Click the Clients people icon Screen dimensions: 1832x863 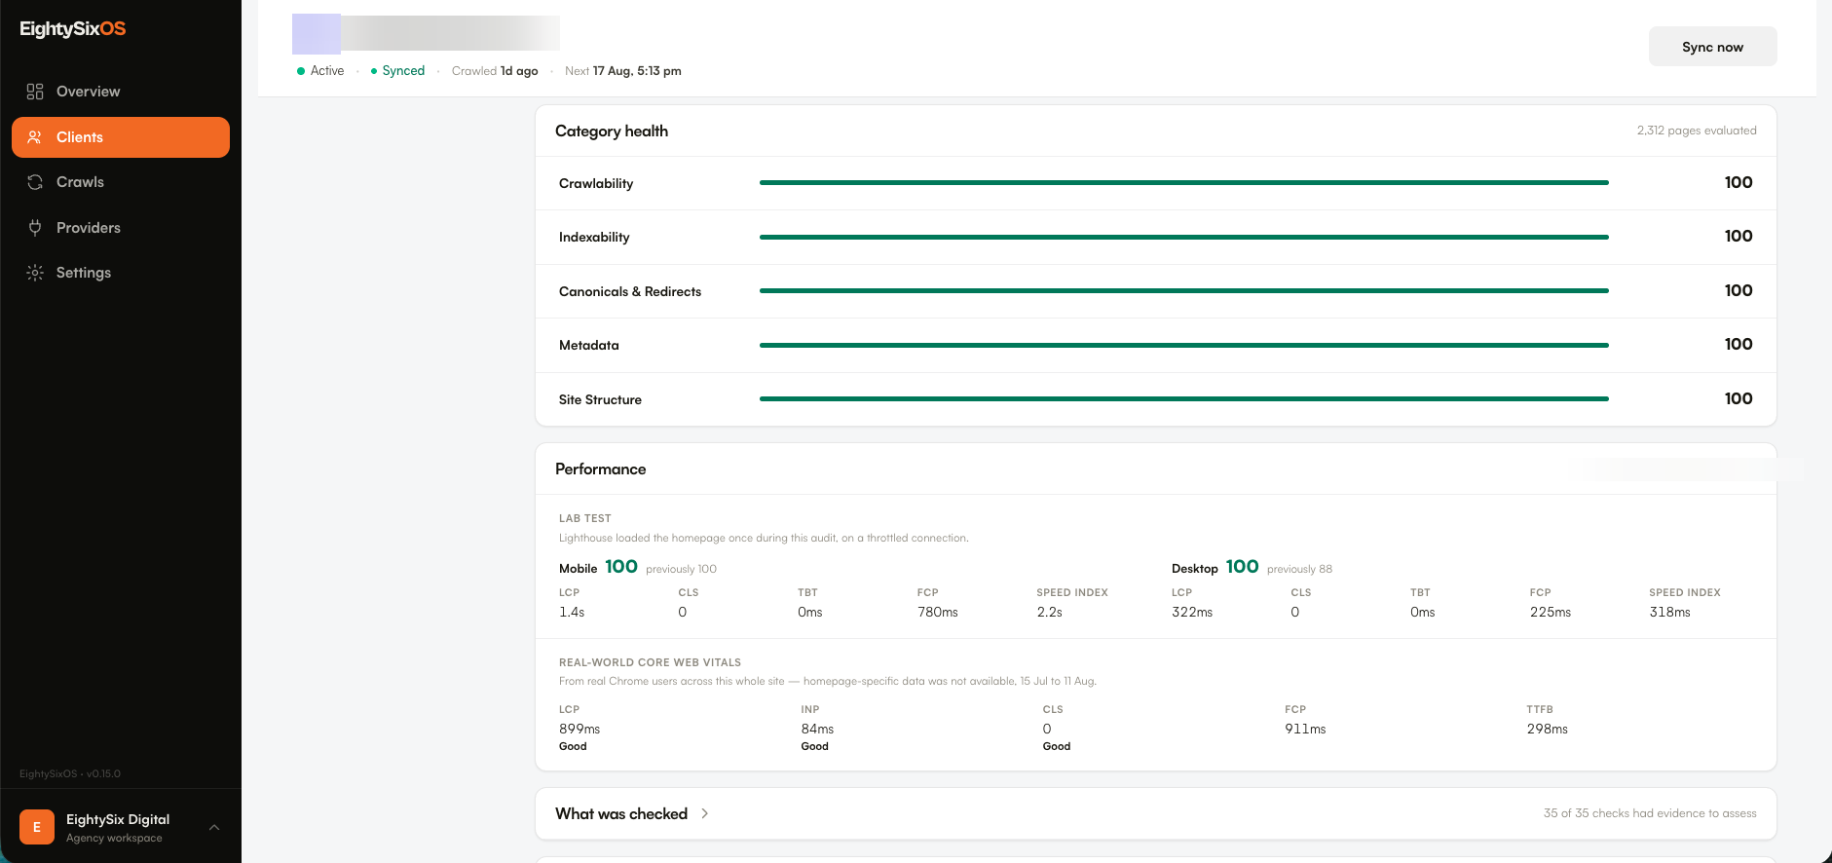(35, 137)
